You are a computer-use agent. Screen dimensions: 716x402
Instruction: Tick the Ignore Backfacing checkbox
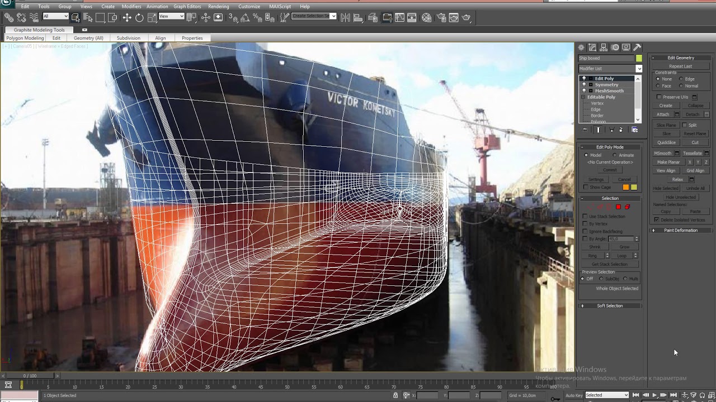(585, 231)
